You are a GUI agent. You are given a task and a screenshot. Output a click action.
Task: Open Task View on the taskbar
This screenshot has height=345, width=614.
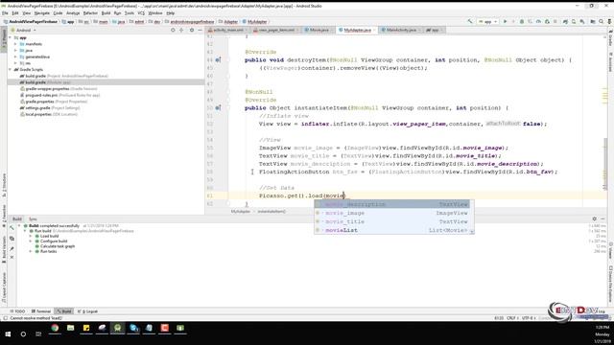[x=38, y=333]
